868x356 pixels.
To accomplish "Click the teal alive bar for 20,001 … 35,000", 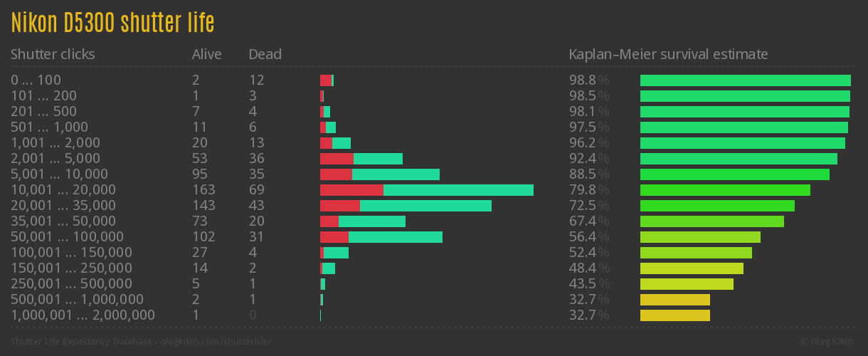I will pyautogui.click(x=425, y=206).
